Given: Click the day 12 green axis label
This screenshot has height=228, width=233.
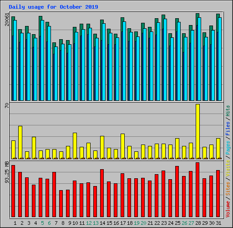Looking at the screenshot, I should coord(89,223).
